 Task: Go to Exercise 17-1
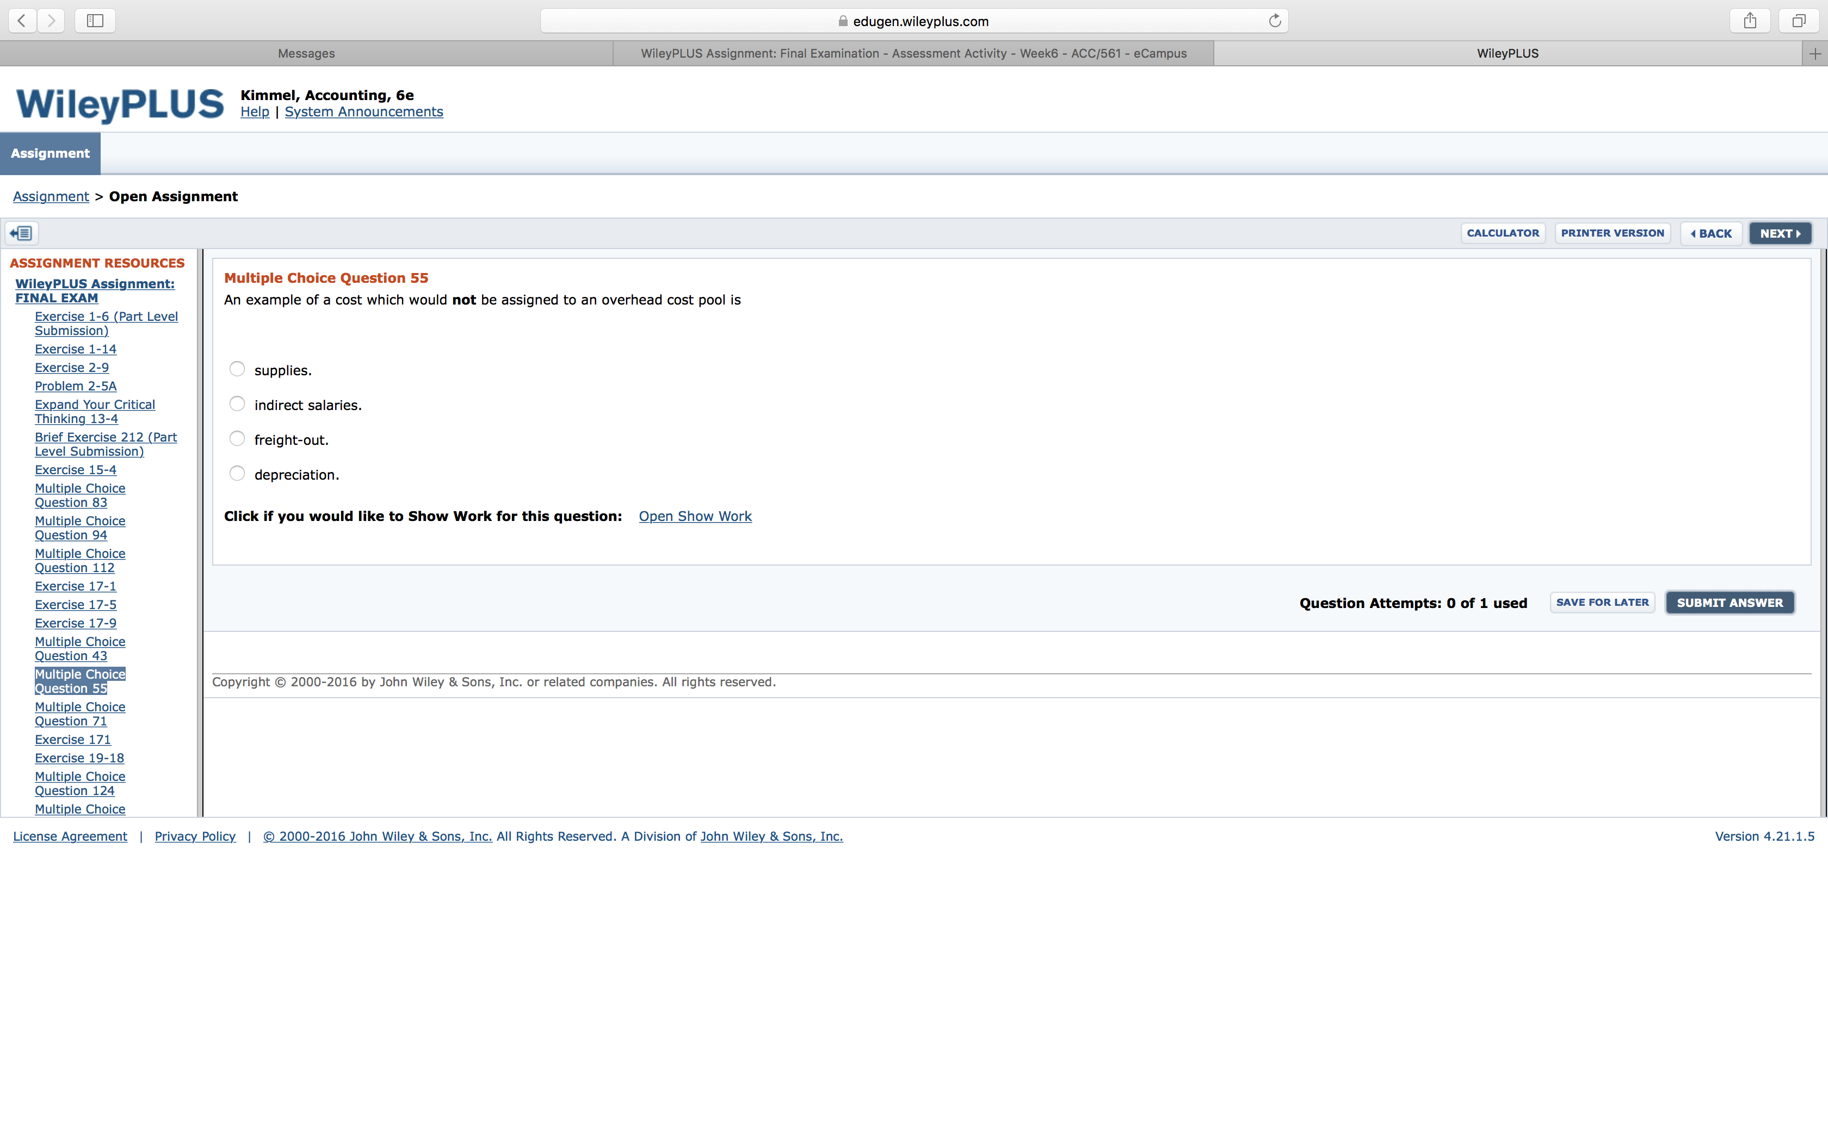point(76,586)
